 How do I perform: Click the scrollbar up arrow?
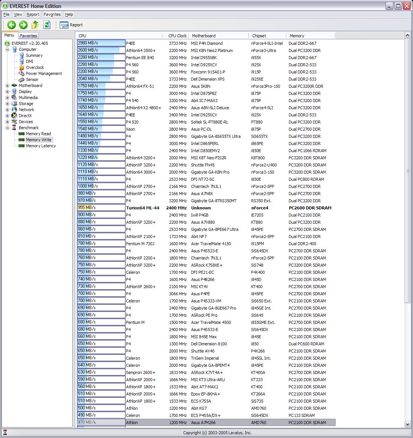[407, 35]
